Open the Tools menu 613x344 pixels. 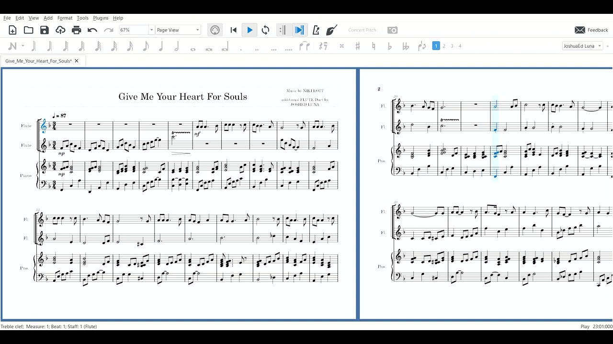(x=83, y=18)
